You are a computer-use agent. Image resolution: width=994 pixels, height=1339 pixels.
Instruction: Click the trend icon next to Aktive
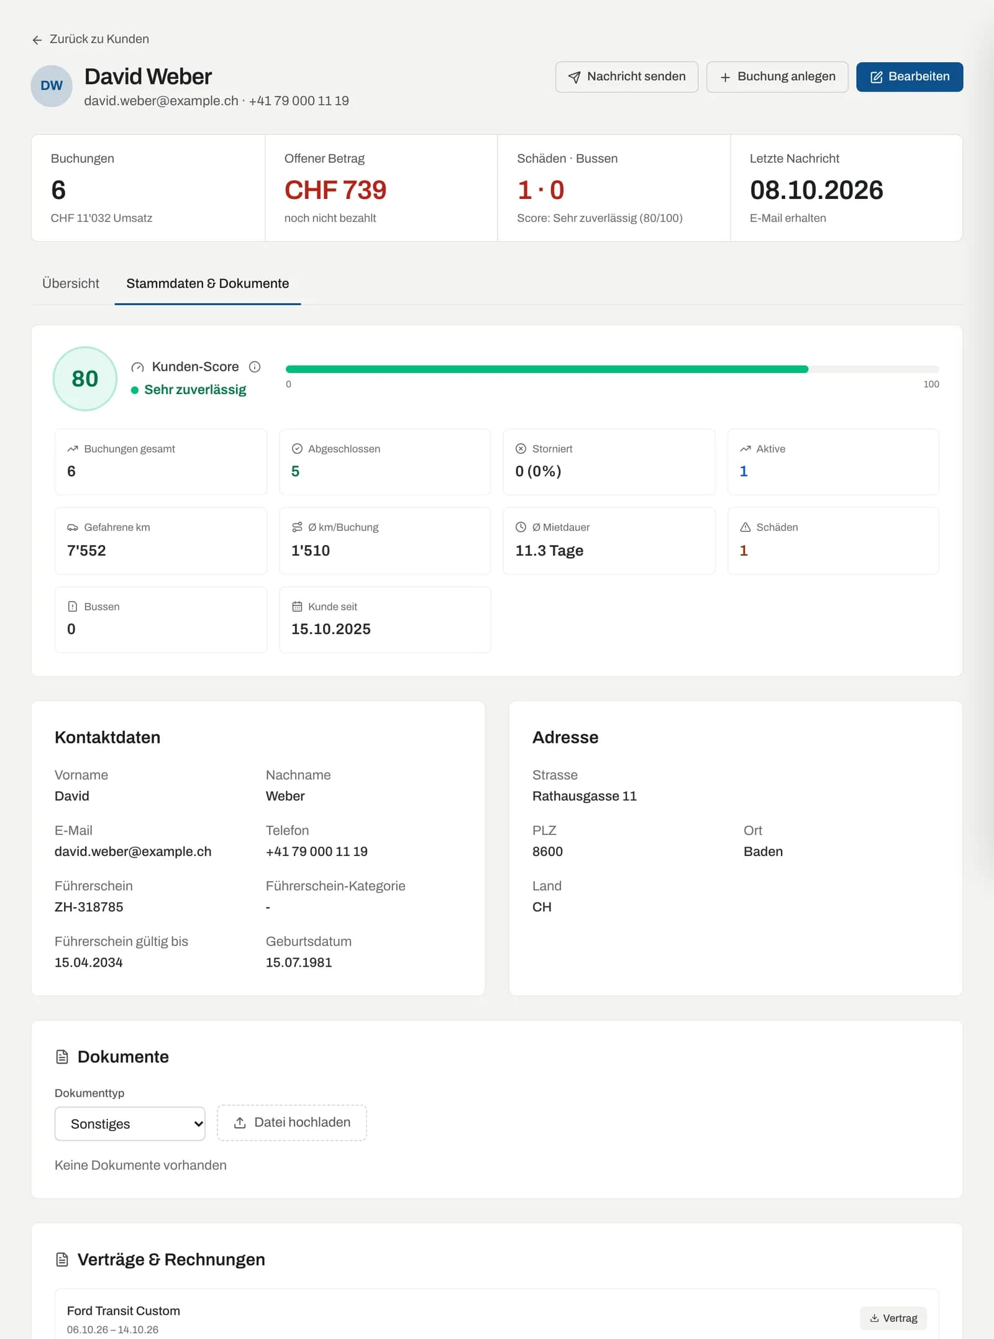(745, 449)
